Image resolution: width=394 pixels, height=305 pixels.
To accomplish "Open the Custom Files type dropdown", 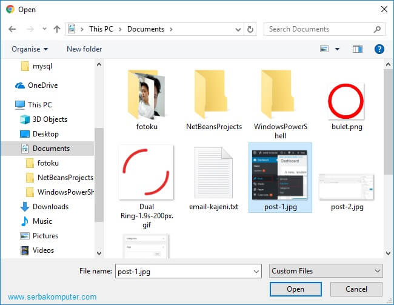I will [326, 271].
